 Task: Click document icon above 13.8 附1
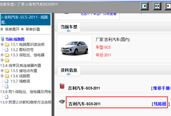(x=7, y=86)
